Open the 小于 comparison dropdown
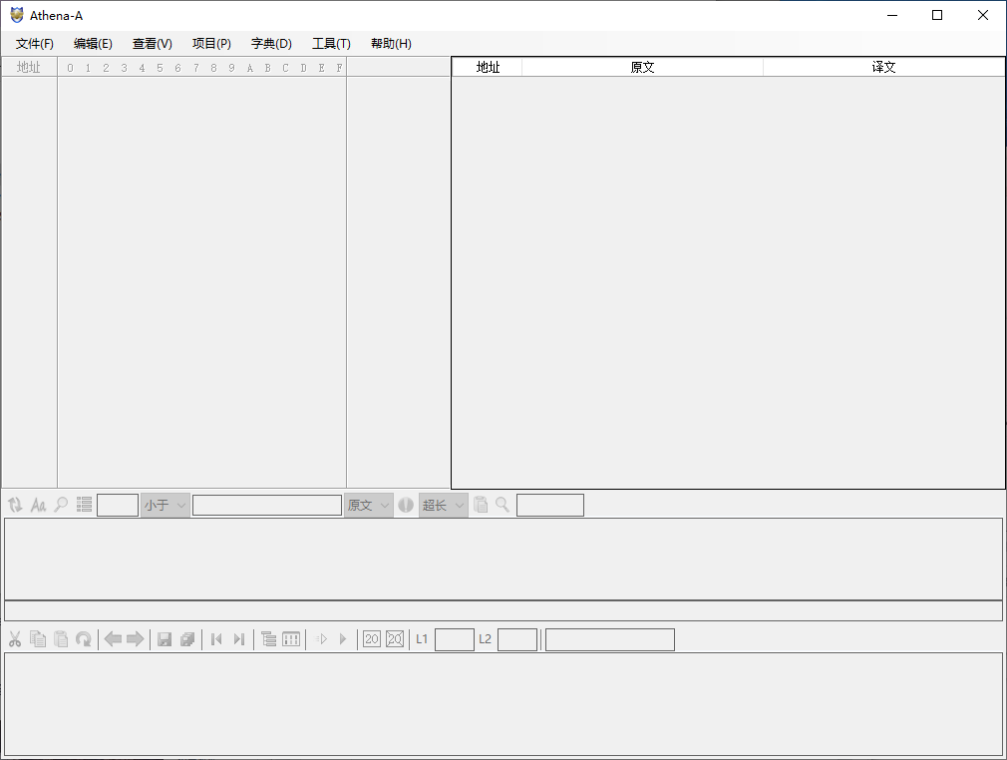Viewport: 1007px width, 760px height. [x=165, y=505]
